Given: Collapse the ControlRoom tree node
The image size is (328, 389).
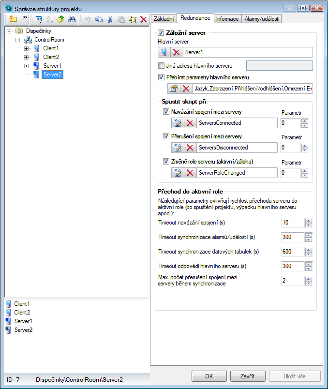Looking at the screenshot, I should 17,40.
